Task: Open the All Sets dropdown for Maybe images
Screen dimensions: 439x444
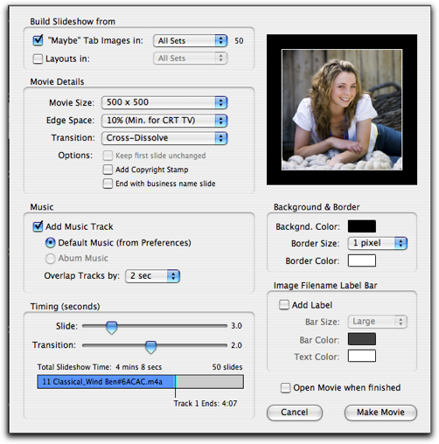Action: [x=190, y=41]
